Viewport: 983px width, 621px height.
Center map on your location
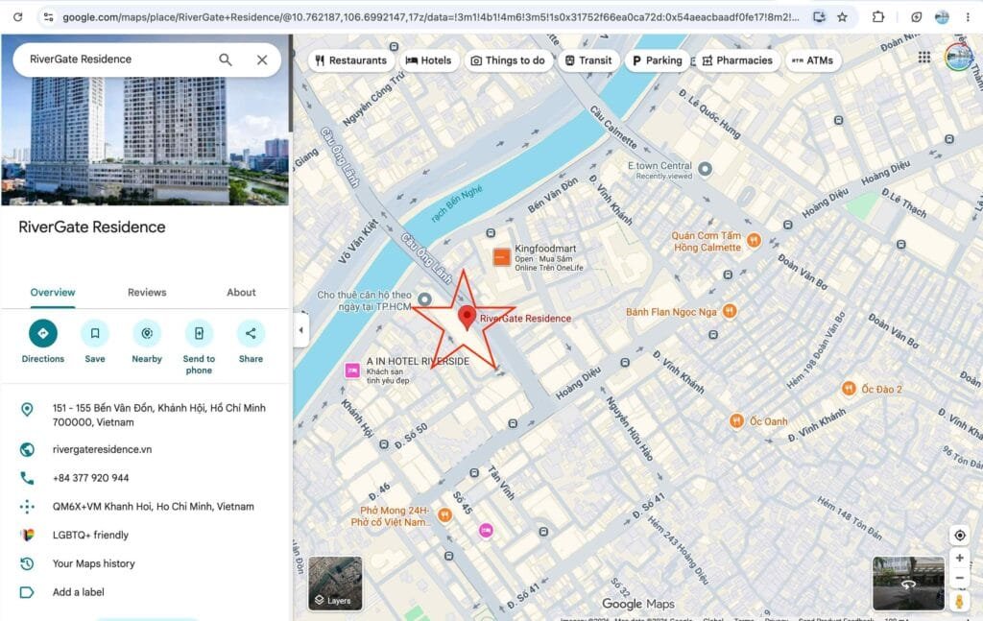pyautogui.click(x=960, y=536)
